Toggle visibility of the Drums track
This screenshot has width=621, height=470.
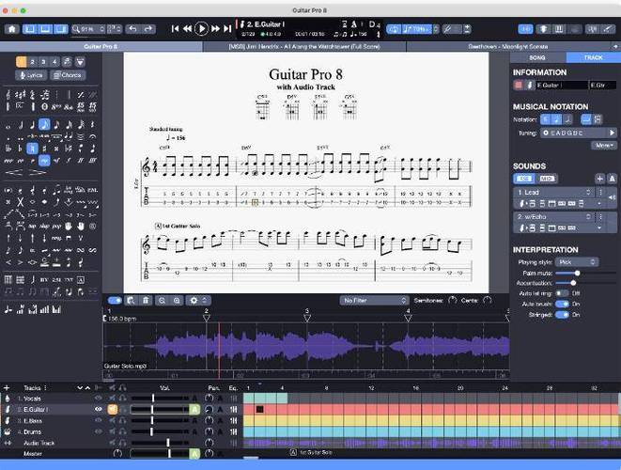98,431
